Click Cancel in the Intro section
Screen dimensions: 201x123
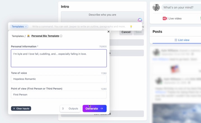pyautogui.click(x=126, y=32)
